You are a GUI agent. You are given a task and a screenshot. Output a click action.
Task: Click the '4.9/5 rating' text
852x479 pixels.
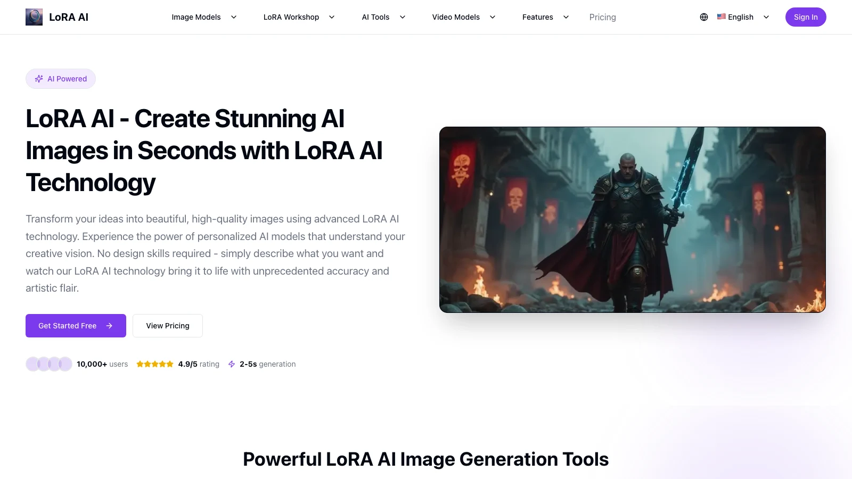click(x=199, y=364)
